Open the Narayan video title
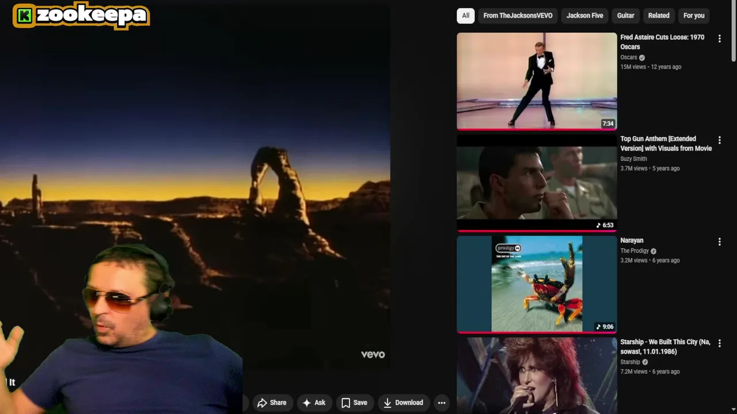 click(632, 240)
